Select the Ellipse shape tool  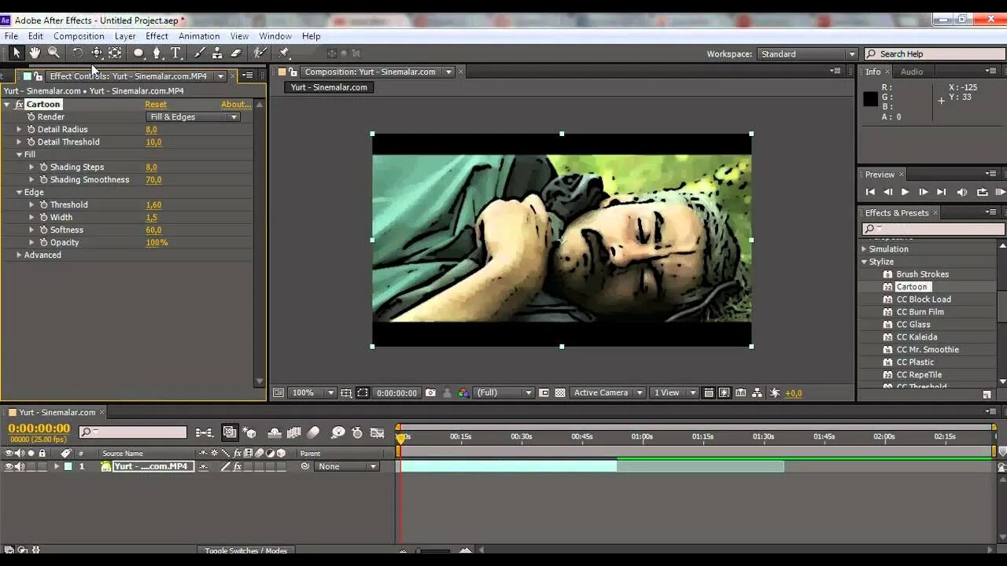click(138, 53)
